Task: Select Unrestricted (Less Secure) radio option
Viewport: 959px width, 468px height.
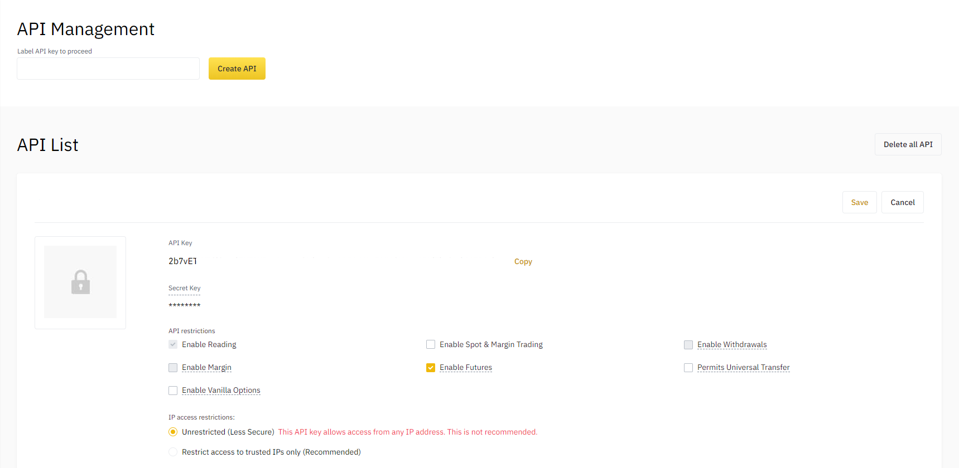Action: [x=173, y=432]
